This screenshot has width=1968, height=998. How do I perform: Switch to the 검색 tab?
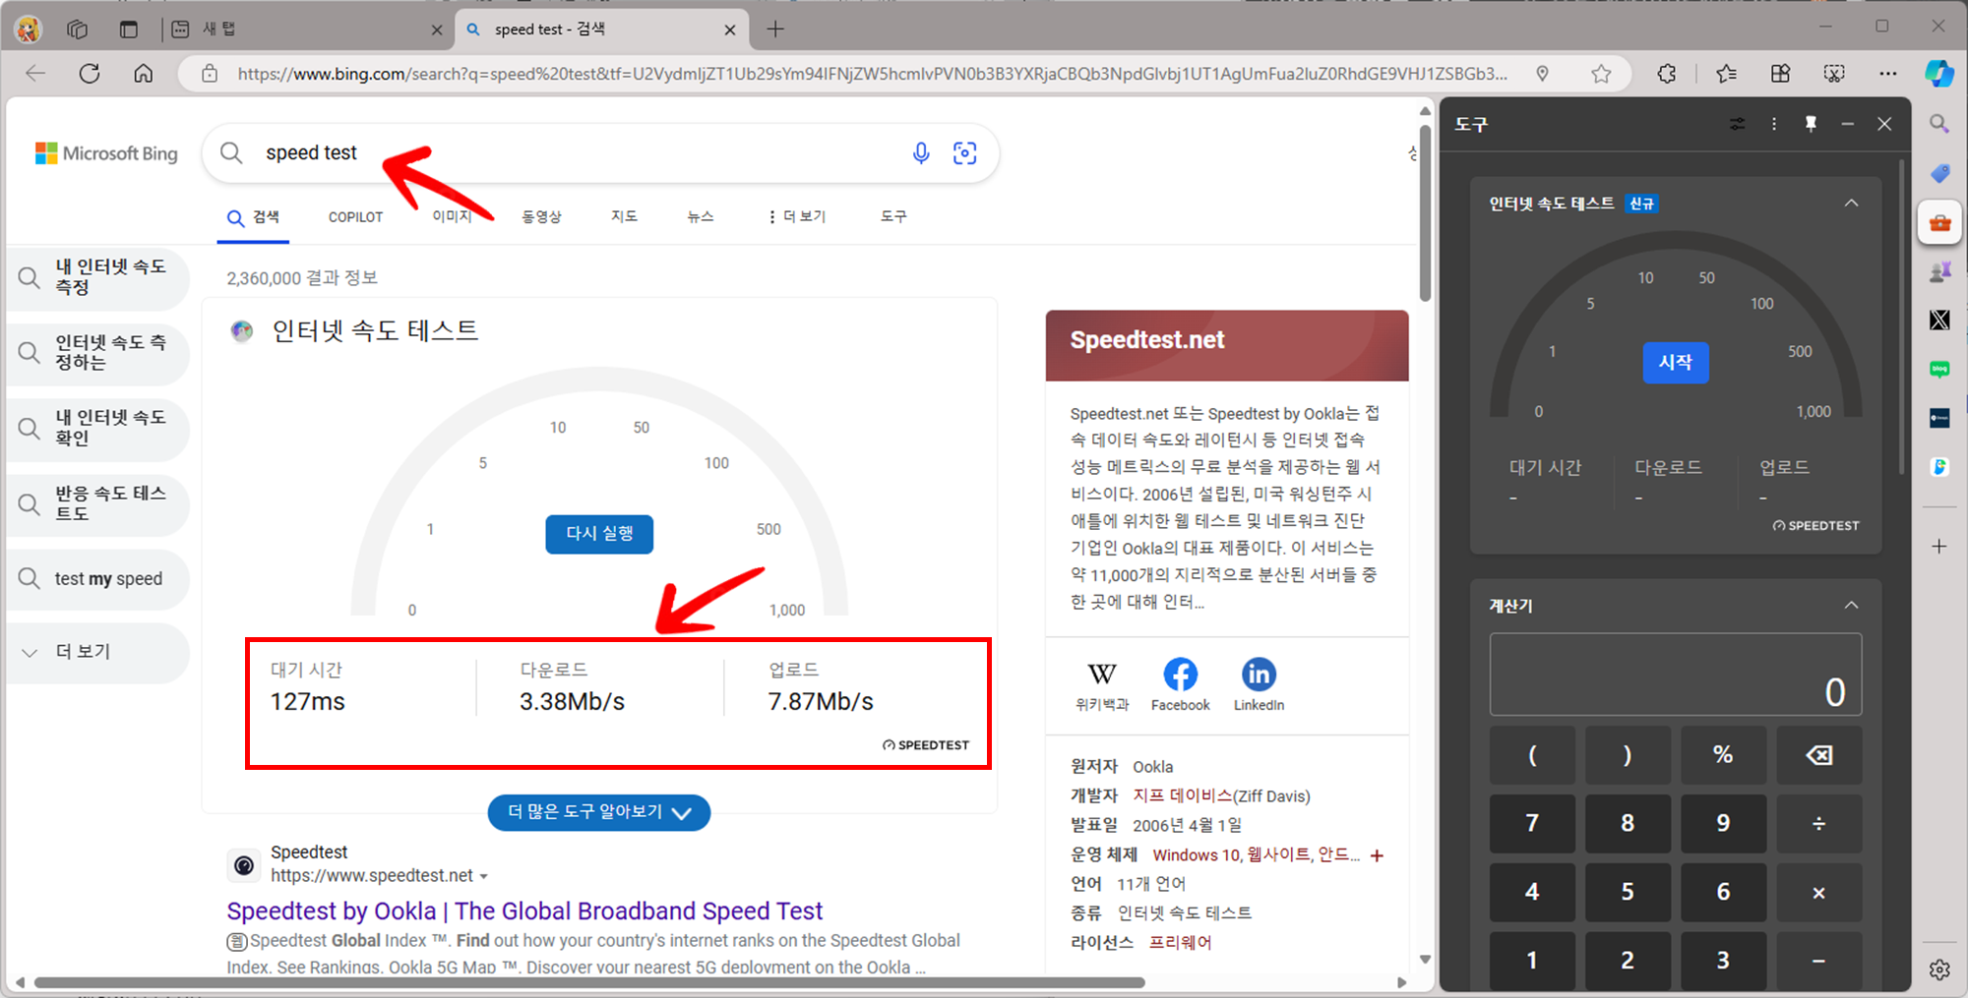click(x=253, y=217)
